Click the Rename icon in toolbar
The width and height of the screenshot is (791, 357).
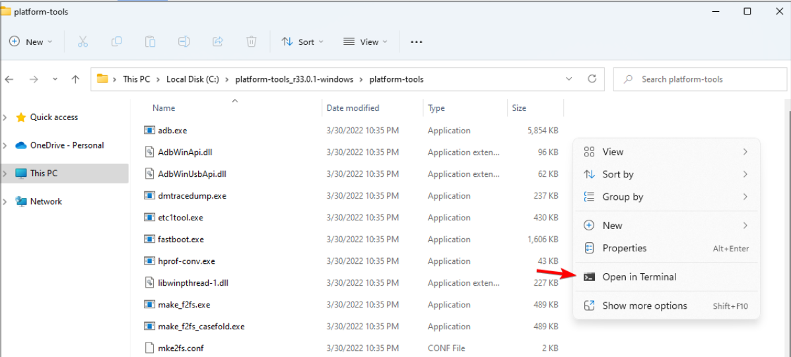pyautogui.click(x=184, y=42)
